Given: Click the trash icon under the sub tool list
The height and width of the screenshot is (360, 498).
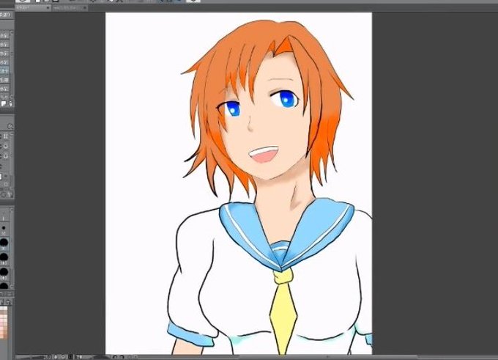Looking at the screenshot, I should [x=10, y=103].
